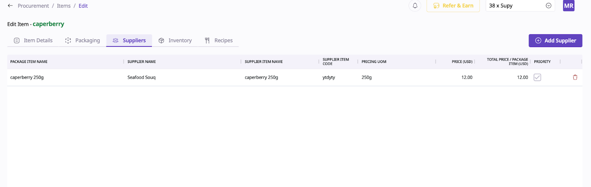Click the Price (USD) column header

pyautogui.click(x=462, y=62)
